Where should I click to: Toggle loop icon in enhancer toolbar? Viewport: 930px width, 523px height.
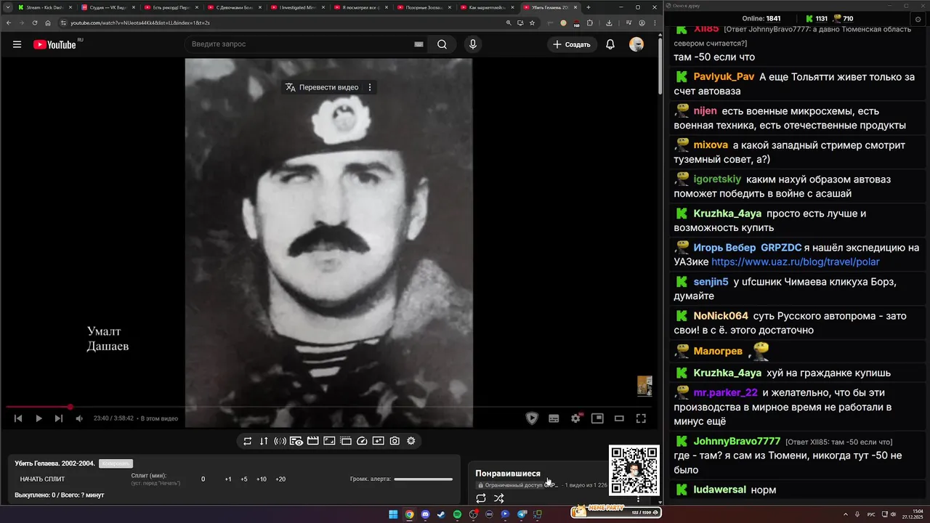247,441
